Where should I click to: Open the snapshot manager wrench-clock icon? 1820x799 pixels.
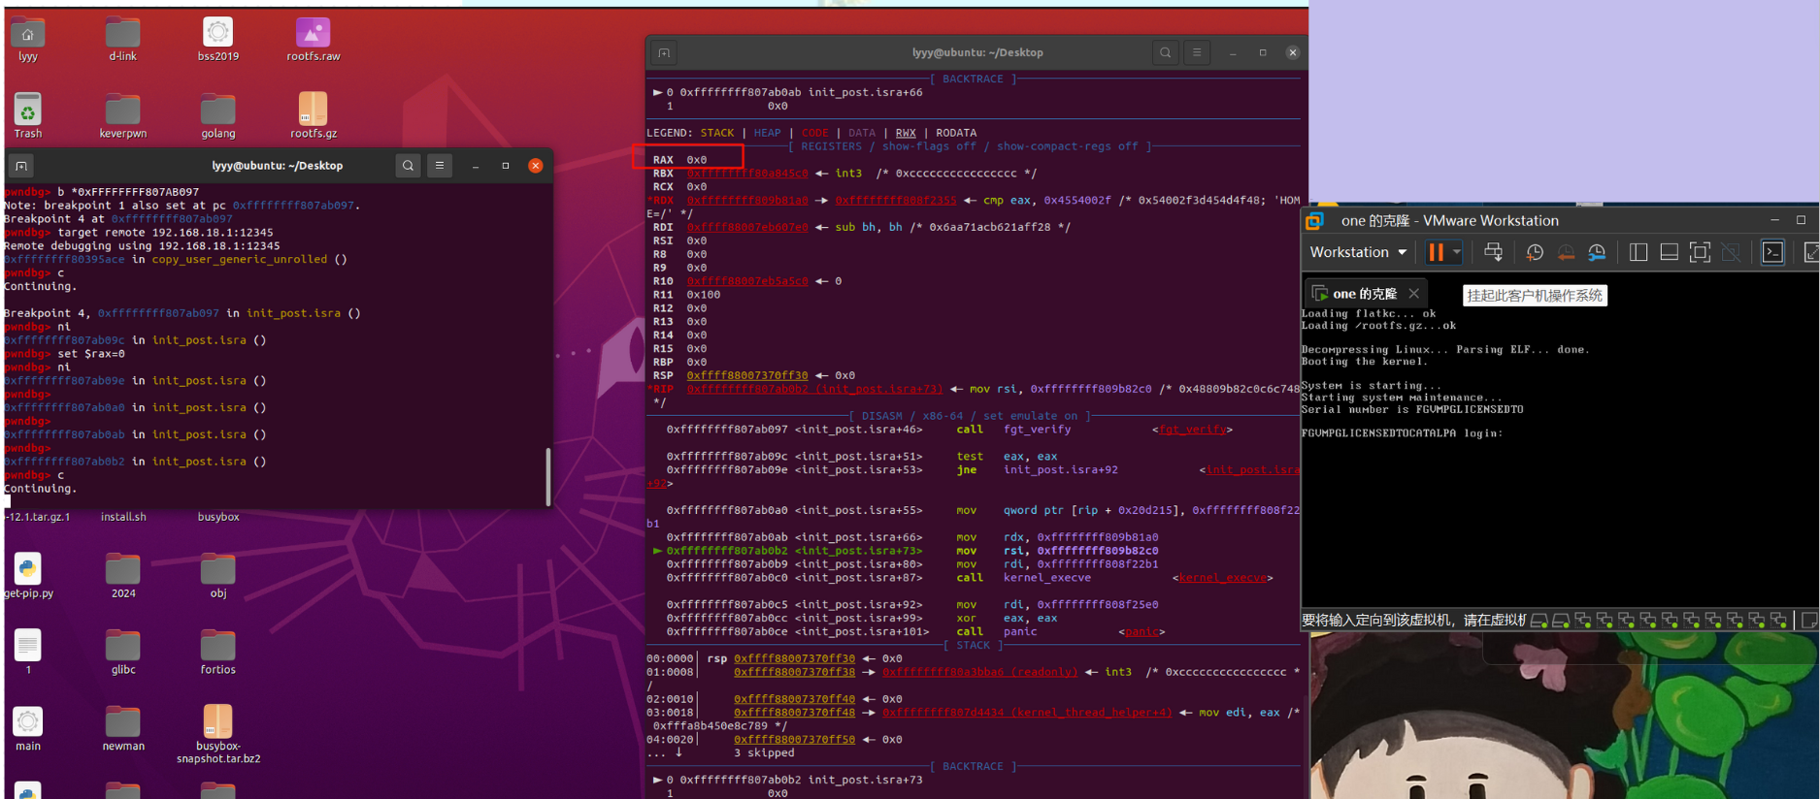[x=1597, y=252]
